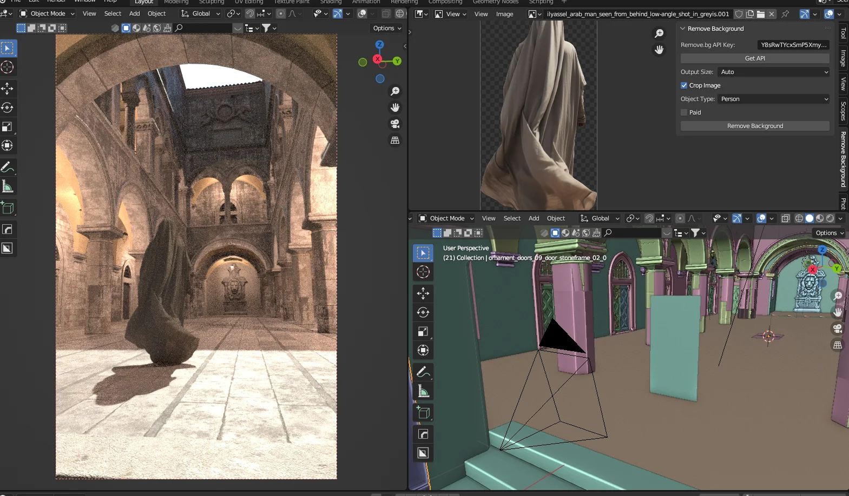The height and width of the screenshot is (496, 849).
Task: Select the Cursor tool in left viewport toolbar
Action: click(x=8, y=67)
